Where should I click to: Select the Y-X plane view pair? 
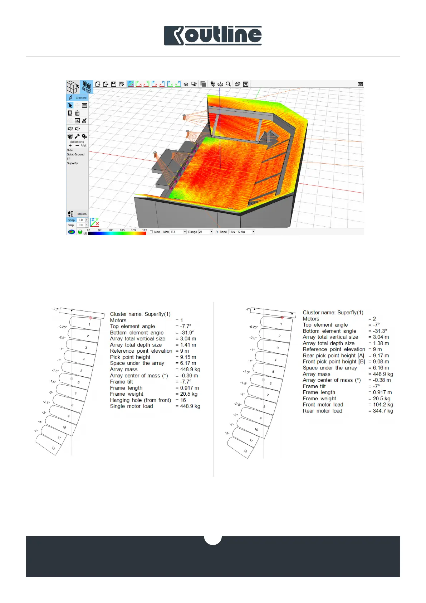coord(142,84)
